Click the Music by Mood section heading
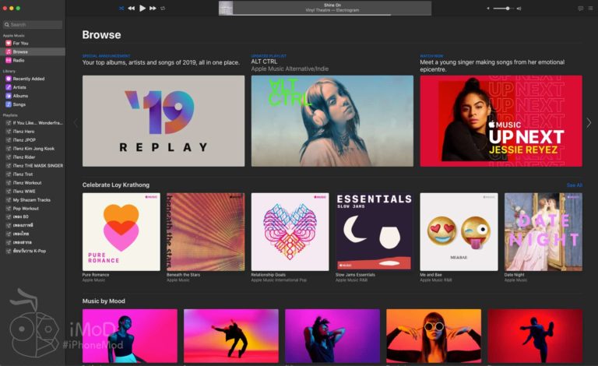The width and height of the screenshot is (598, 366). (104, 301)
